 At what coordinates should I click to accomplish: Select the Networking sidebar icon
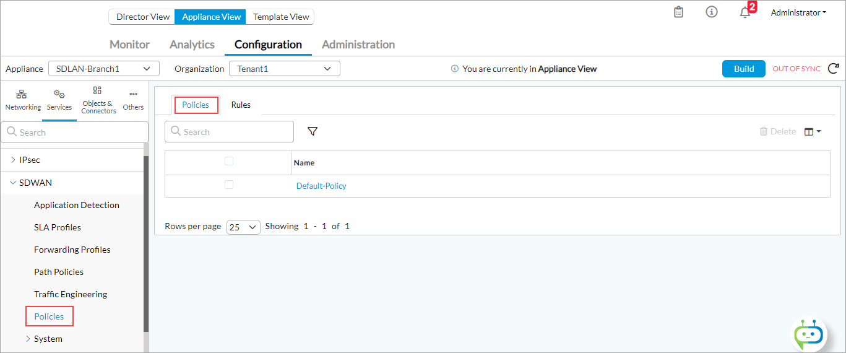(x=23, y=100)
